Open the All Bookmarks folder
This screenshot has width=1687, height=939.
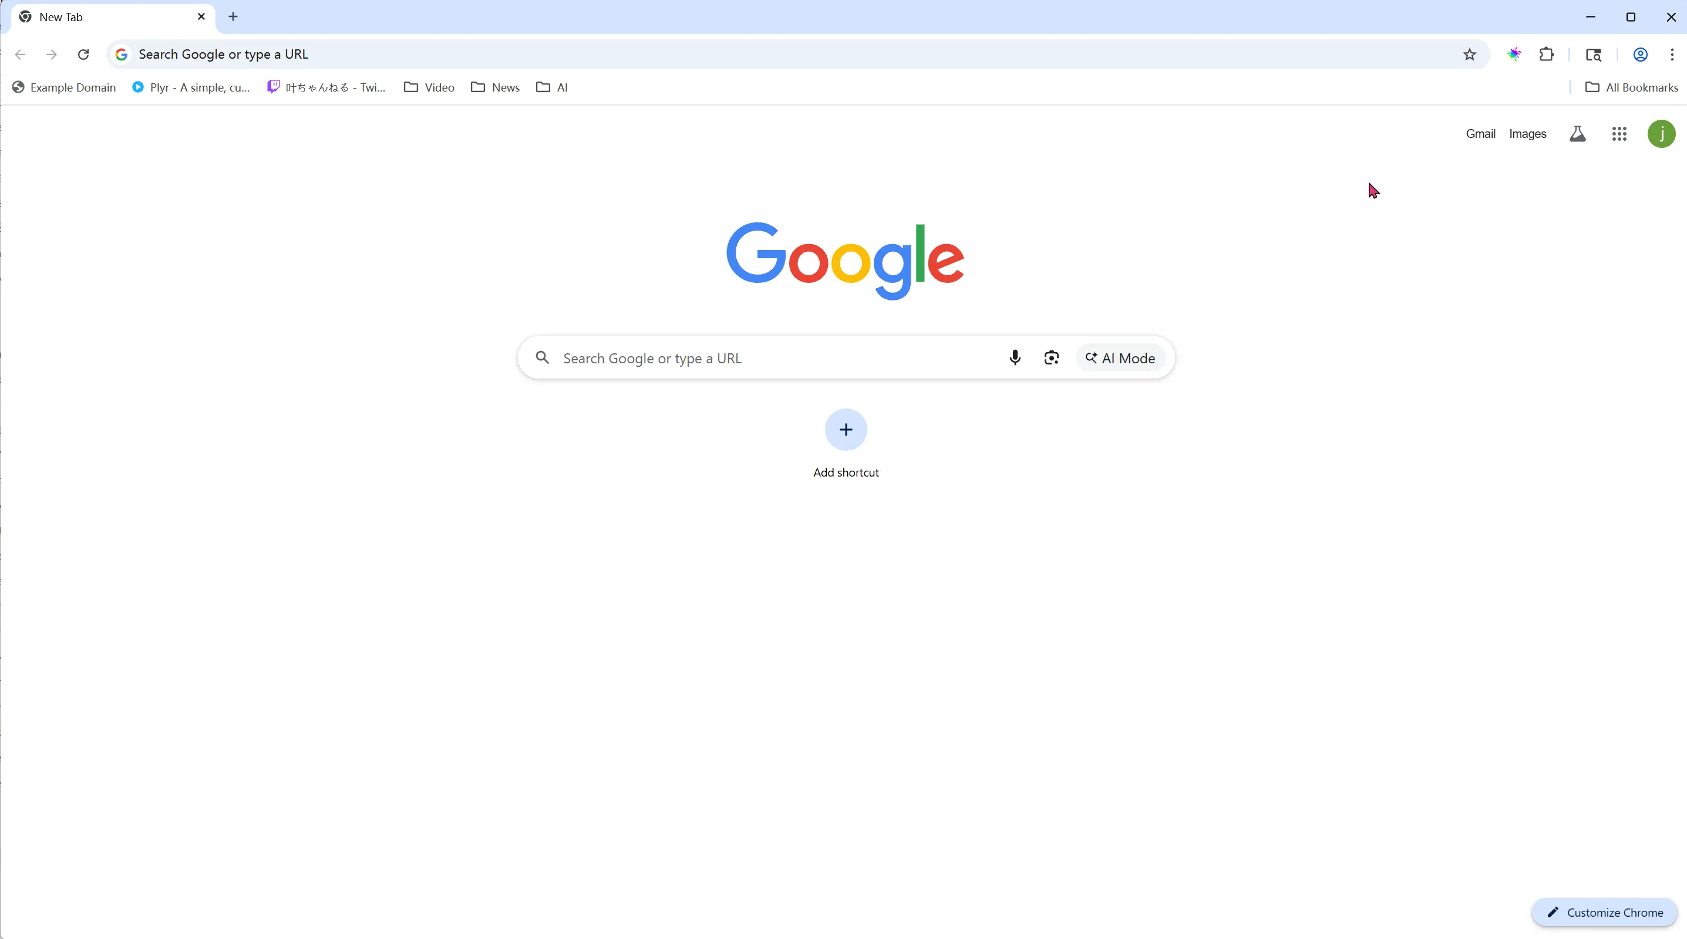pyautogui.click(x=1631, y=87)
